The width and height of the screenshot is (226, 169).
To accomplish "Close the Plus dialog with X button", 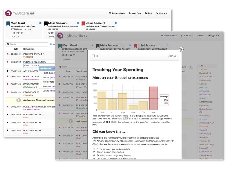I will [x=181, y=50].
